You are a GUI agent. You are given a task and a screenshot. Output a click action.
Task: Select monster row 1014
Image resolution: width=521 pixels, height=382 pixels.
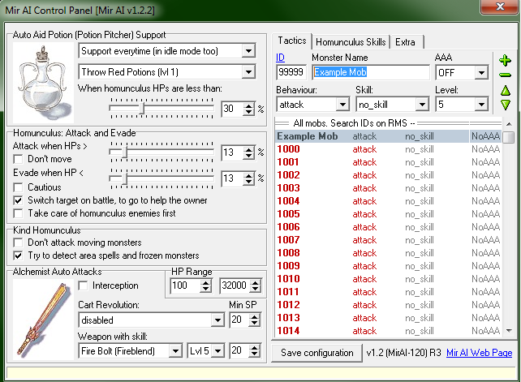click(388, 331)
